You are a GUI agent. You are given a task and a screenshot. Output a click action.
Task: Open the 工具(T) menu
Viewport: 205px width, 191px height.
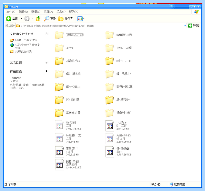(x=61, y=12)
